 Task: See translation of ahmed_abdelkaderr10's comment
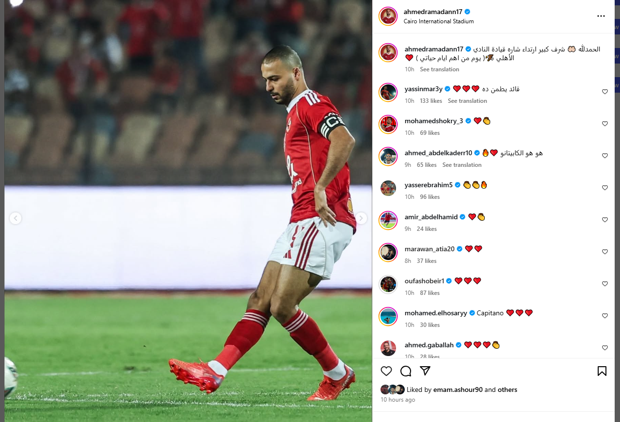coord(462,165)
